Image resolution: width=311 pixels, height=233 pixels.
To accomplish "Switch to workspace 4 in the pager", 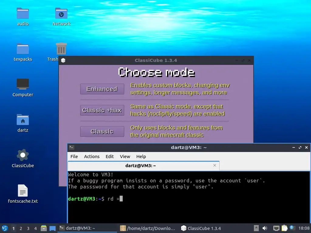I will click(x=35, y=228).
